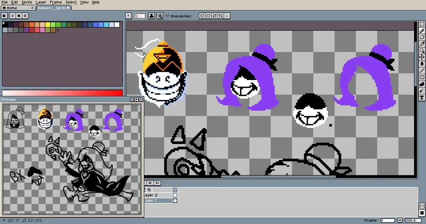Click the brush size input field
Viewport: 426px width, 224px height.
coord(140,16)
